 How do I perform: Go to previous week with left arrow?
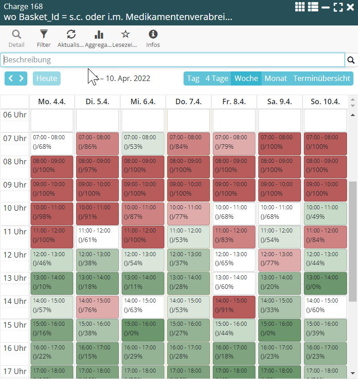11,78
